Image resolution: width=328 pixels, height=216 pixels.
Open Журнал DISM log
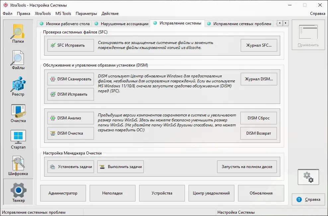[x=259, y=79]
